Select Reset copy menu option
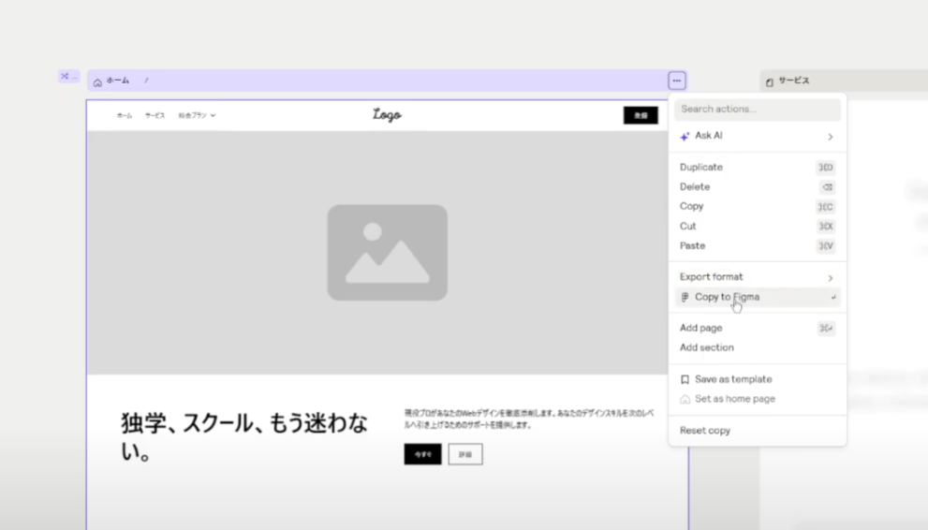The image size is (928, 530). tap(705, 431)
